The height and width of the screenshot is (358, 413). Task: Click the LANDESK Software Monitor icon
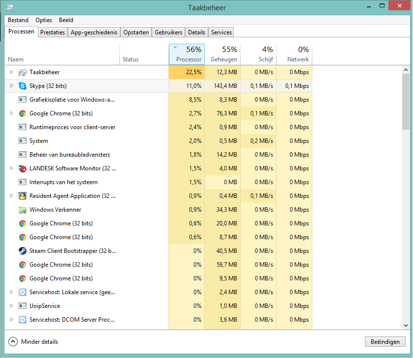coord(23,168)
